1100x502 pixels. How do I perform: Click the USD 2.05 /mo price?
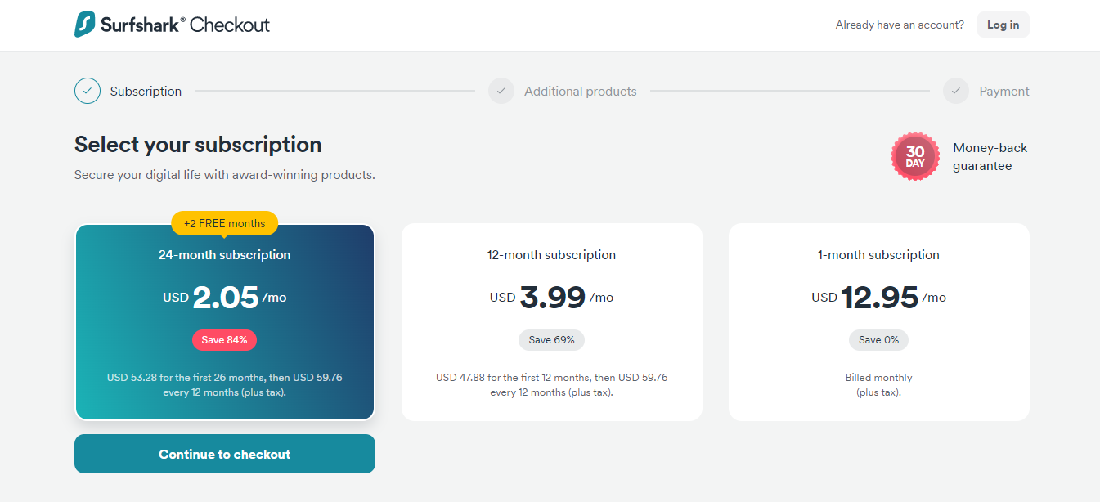click(225, 298)
